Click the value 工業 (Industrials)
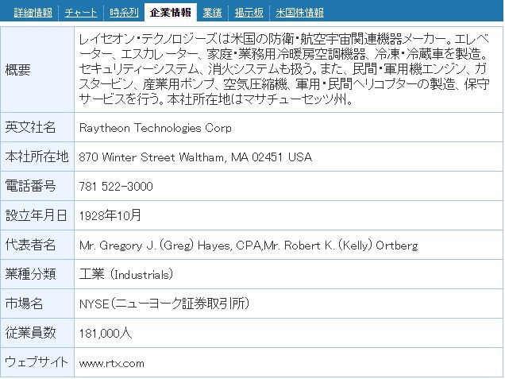The image size is (505, 379). pyautogui.click(x=126, y=274)
